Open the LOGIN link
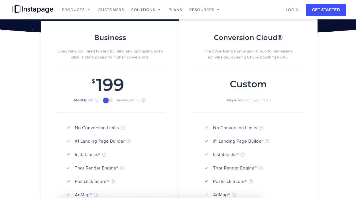The width and height of the screenshot is (356, 198). pos(292,10)
